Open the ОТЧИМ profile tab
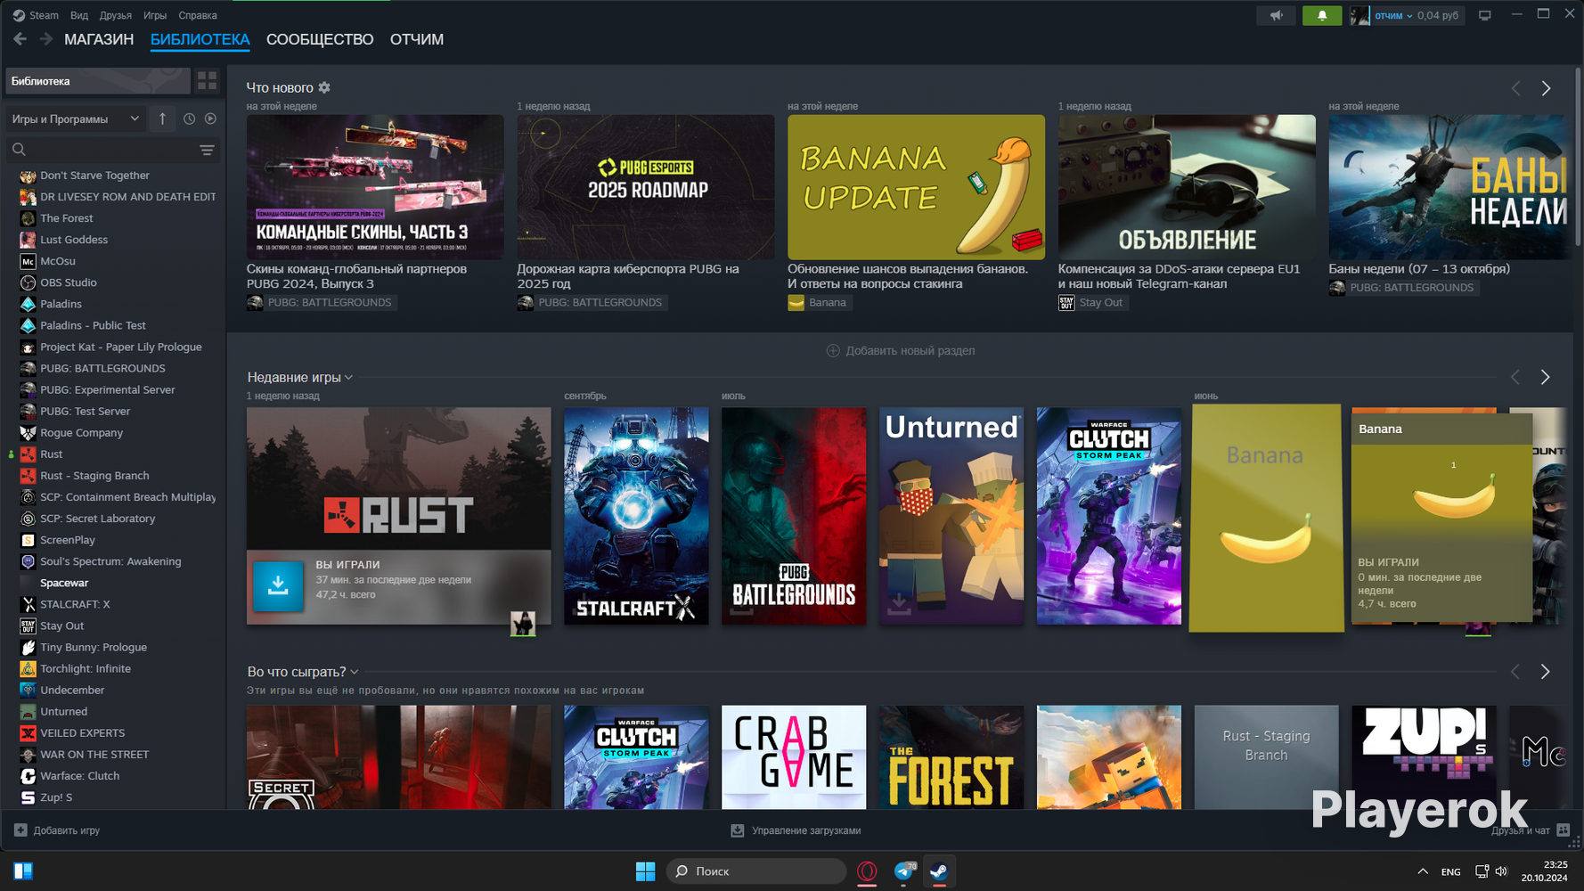This screenshot has height=891, width=1584. (417, 39)
